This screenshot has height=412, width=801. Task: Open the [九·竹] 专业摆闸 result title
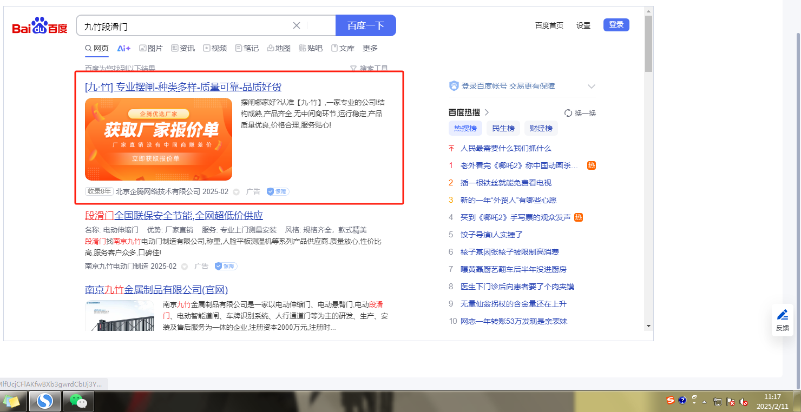pos(183,87)
